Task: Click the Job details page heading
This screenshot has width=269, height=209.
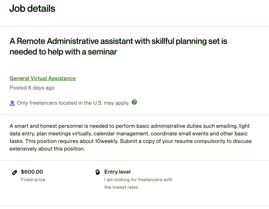Action: point(32,8)
